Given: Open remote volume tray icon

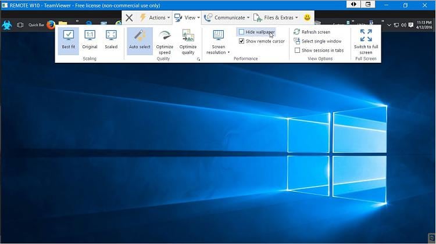Looking at the screenshot, I should [x=403, y=26].
